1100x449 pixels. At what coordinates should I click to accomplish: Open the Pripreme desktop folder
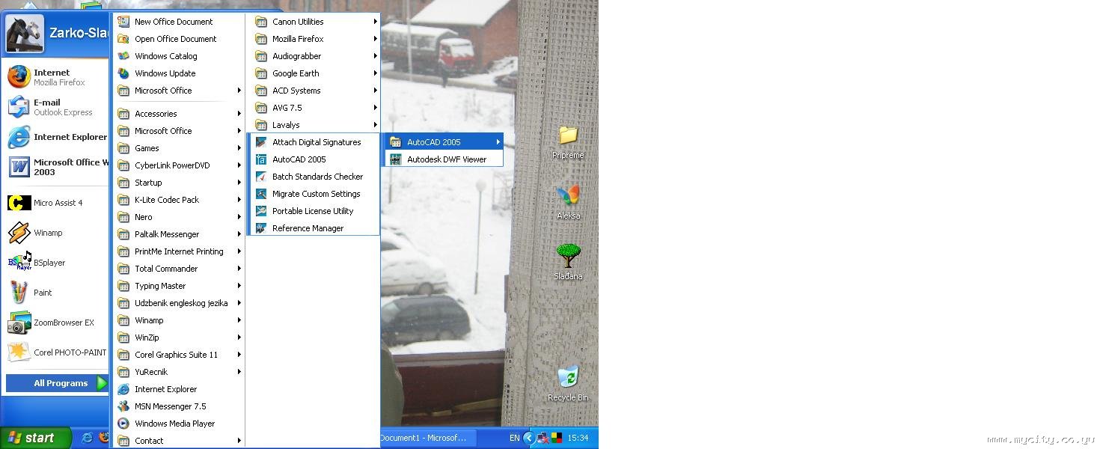pyautogui.click(x=568, y=141)
